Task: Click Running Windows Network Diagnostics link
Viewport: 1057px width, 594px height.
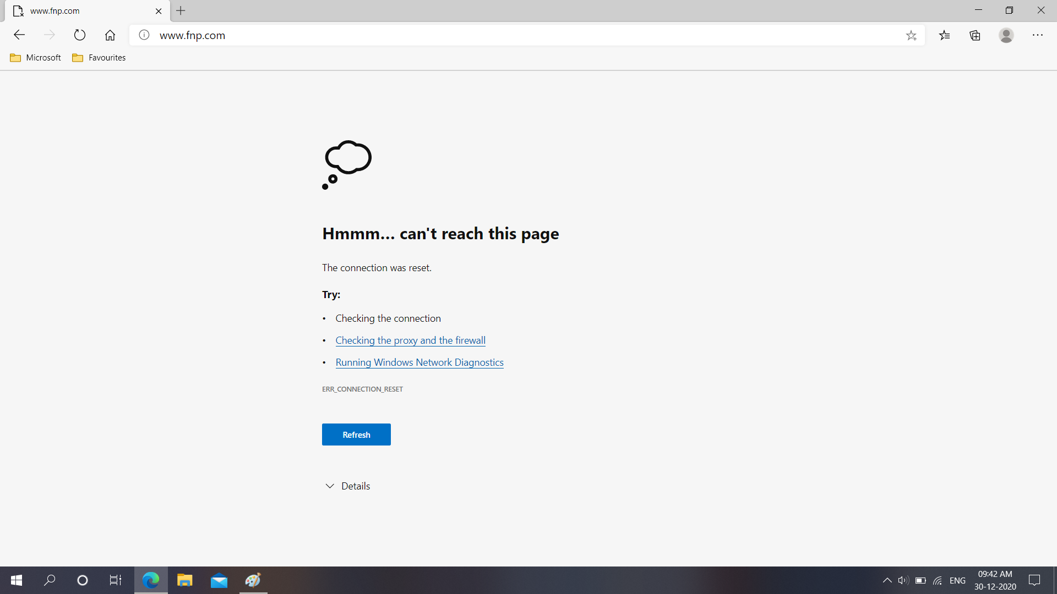Action: click(x=419, y=362)
